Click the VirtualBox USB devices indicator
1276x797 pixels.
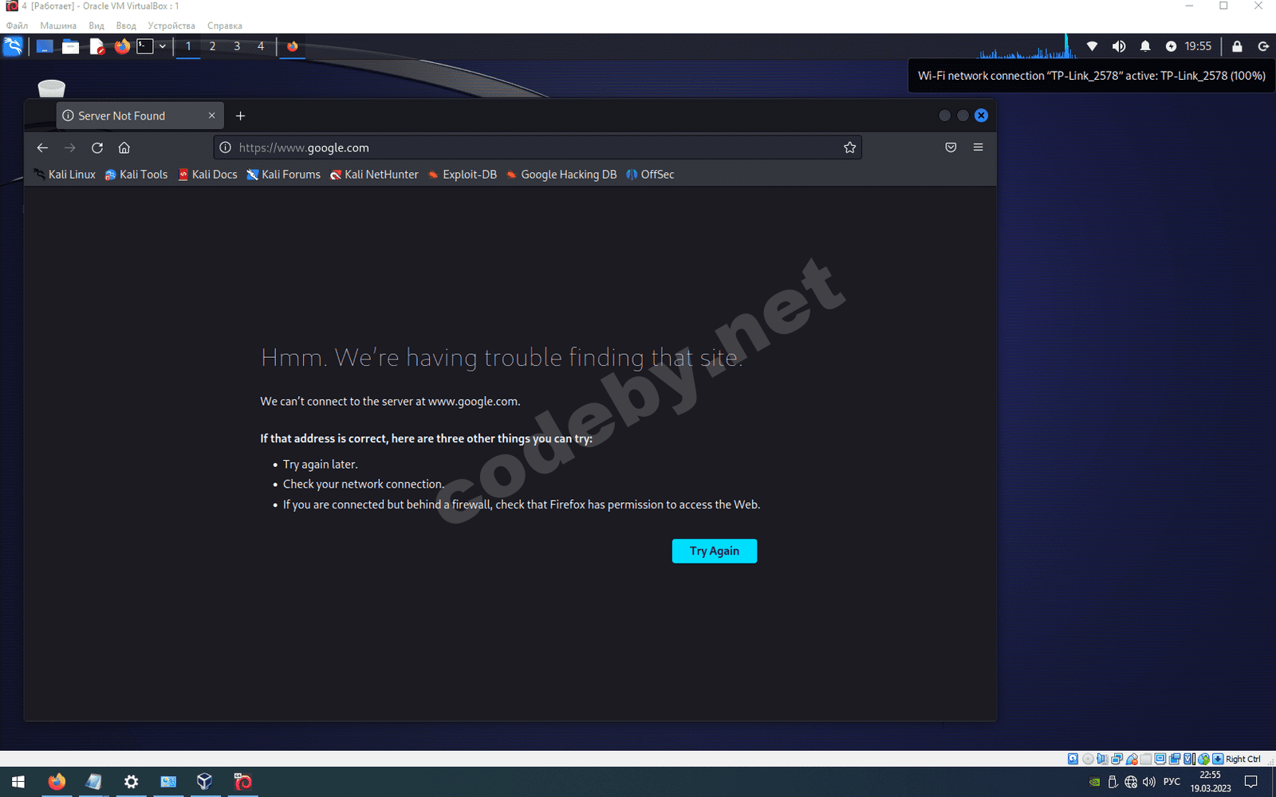click(1132, 759)
